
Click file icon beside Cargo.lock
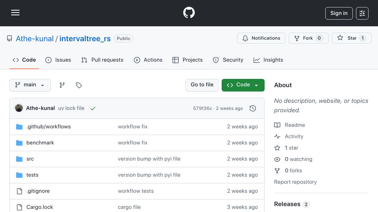click(19, 207)
